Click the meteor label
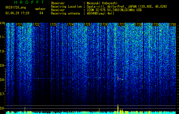179x114 pixels. [x=40, y=9]
